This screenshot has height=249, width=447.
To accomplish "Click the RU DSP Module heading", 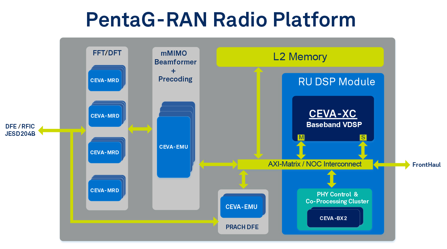I will tap(337, 82).
